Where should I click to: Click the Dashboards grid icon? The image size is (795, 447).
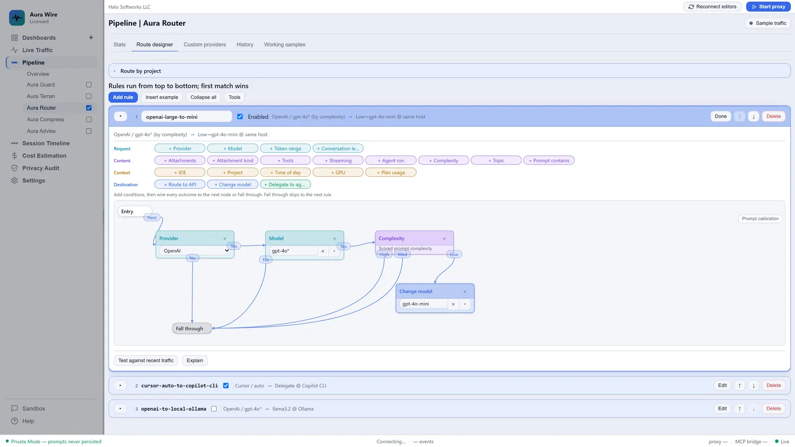[14, 38]
